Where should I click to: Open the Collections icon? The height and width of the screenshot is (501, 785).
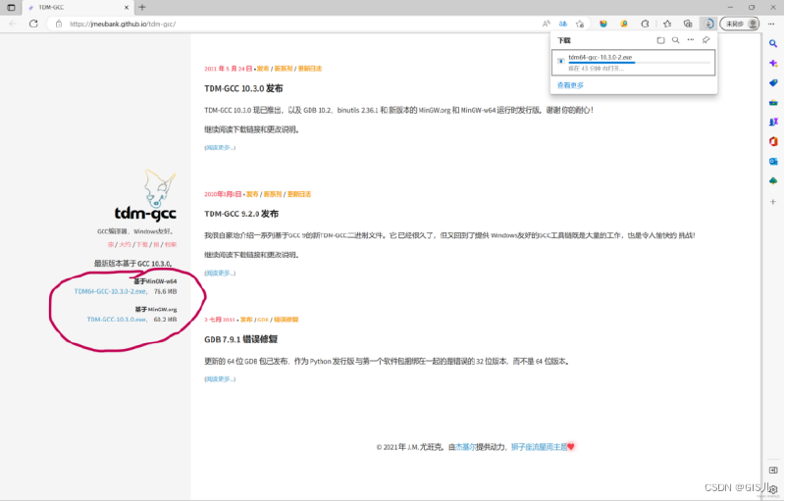click(x=688, y=24)
